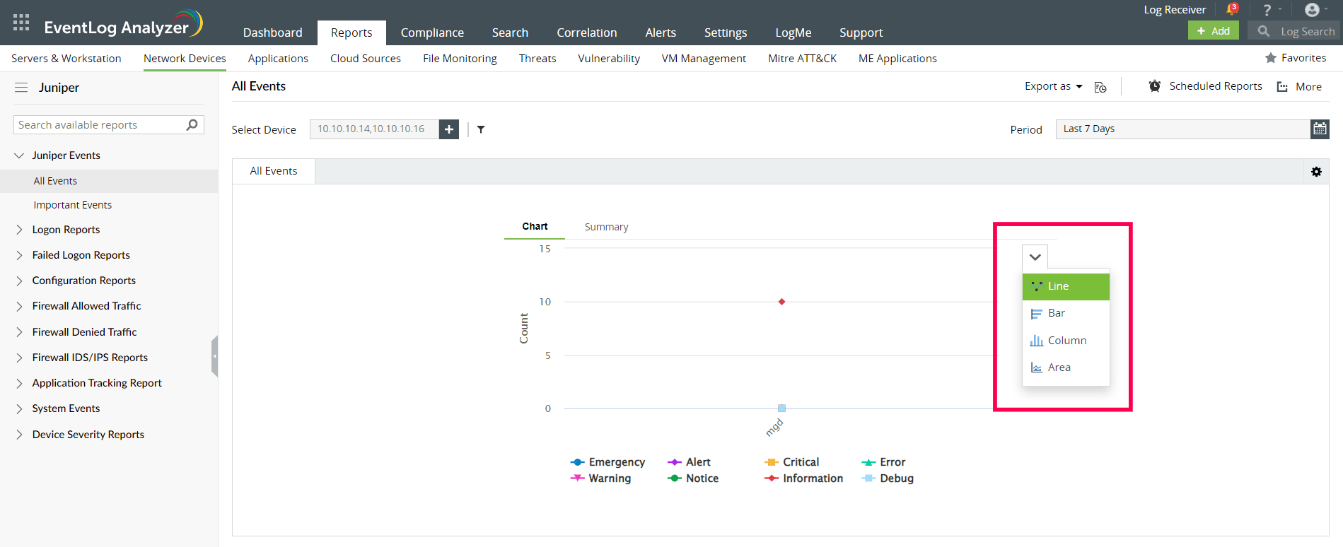The width and height of the screenshot is (1343, 547).
Task: Open the Important Events report
Action: pyautogui.click(x=72, y=205)
